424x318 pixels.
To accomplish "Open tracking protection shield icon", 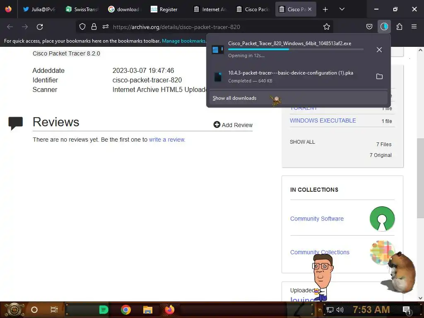I will (x=82, y=27).
